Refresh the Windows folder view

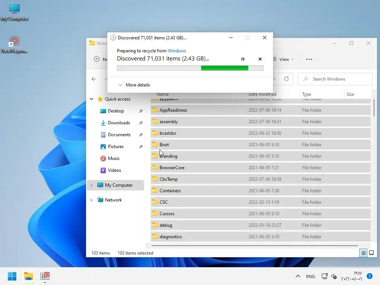[286, 79]
